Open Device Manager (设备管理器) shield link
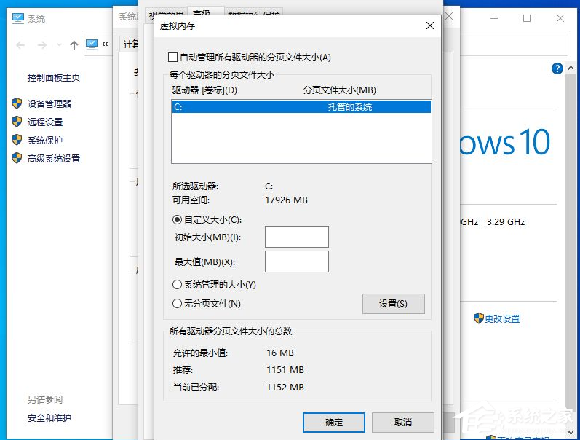 (49, 103)
